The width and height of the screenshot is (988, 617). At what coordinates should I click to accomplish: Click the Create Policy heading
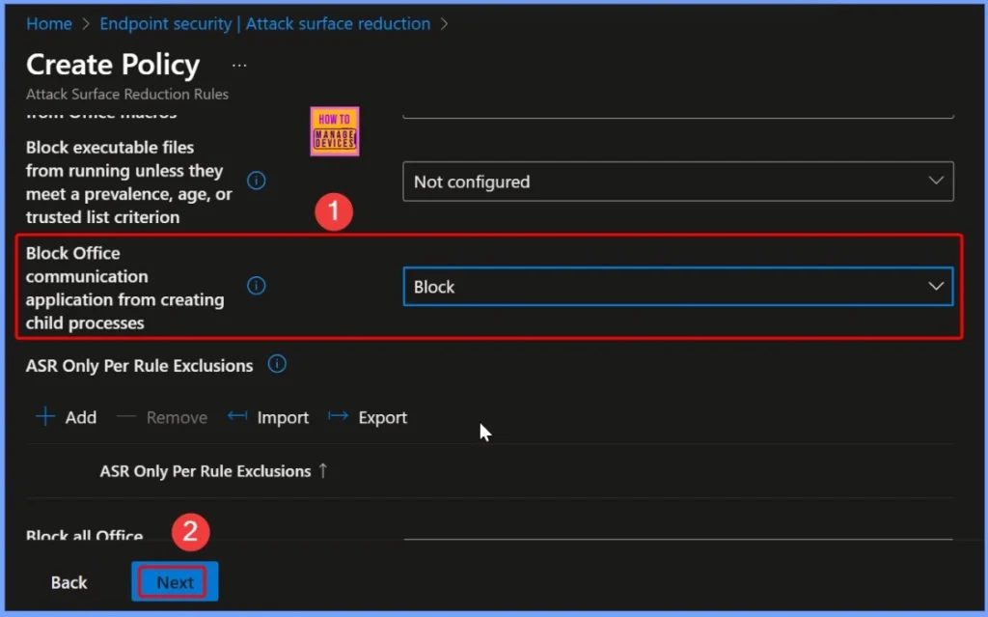coord(113,65)
